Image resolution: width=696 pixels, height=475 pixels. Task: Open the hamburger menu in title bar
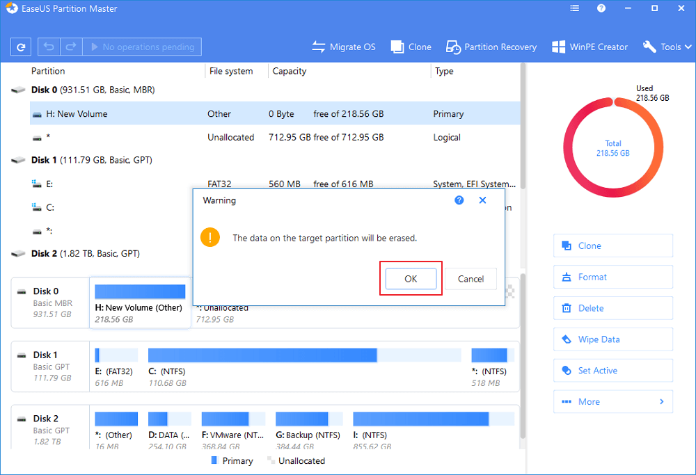[575, 8]
